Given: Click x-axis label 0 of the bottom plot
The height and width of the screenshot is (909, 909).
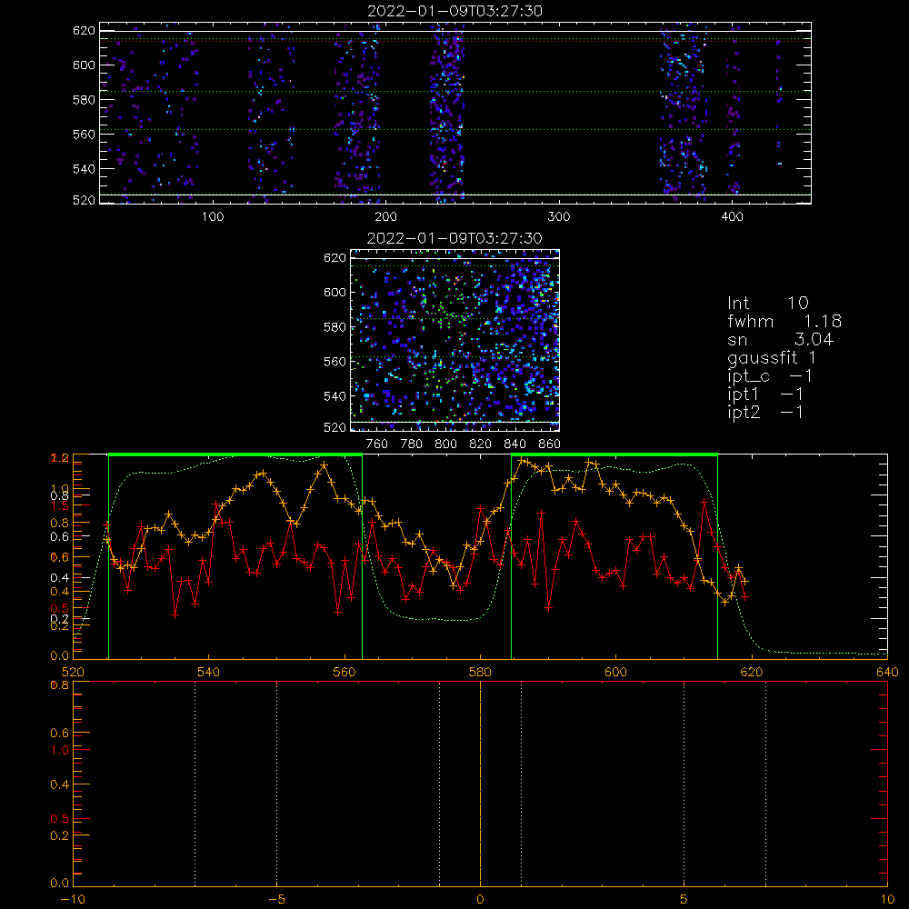Looking at the screenshot, I should click(480, 899).
